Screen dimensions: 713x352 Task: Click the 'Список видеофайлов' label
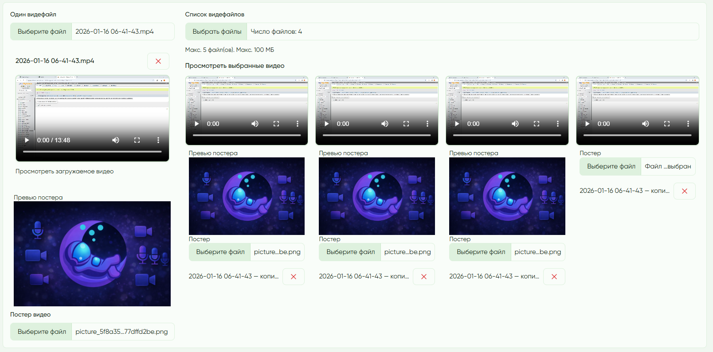tap(215, 14)
